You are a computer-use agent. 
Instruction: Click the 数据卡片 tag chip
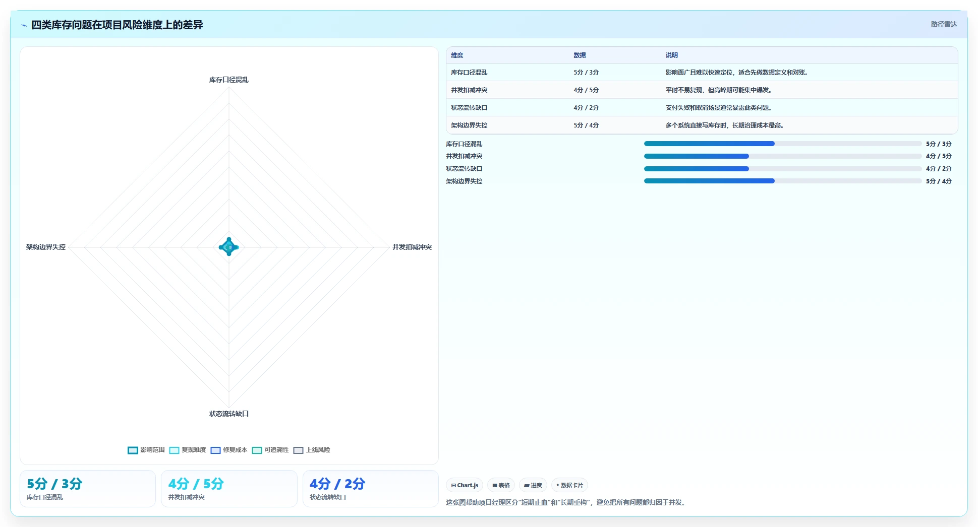(569, 485)
